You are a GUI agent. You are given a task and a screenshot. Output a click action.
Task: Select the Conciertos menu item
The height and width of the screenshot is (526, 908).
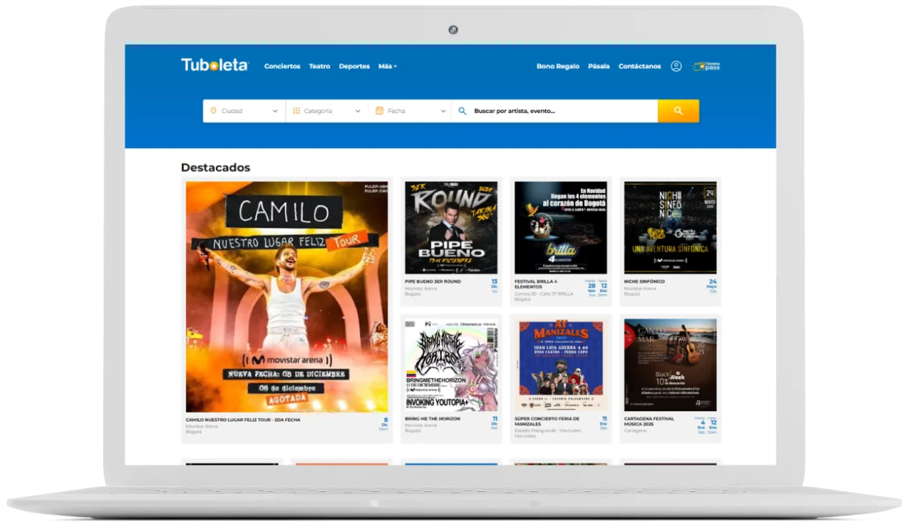click(281, 65)
